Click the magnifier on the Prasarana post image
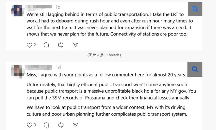216x130 pixels. tap(195, 69)
